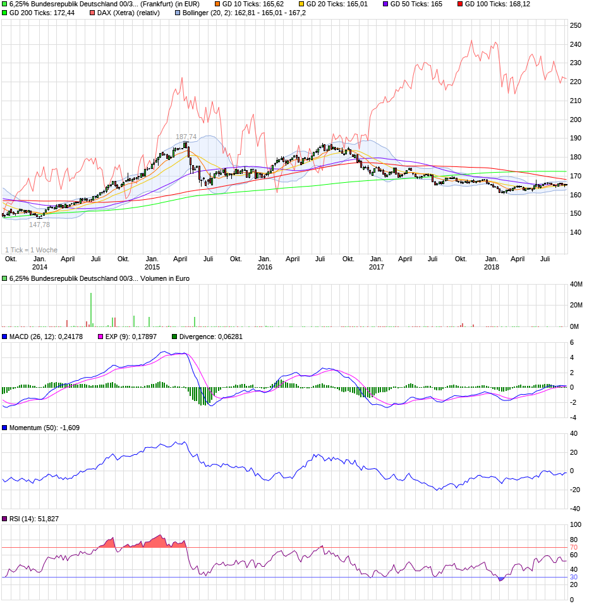Click the green GD 200 Ticks legend swatch
Viewport: 594px width, 606px height.
[x=4, y=13]
